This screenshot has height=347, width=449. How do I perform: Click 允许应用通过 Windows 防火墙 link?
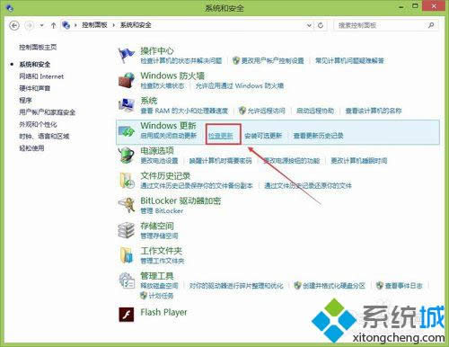(240, 85)
